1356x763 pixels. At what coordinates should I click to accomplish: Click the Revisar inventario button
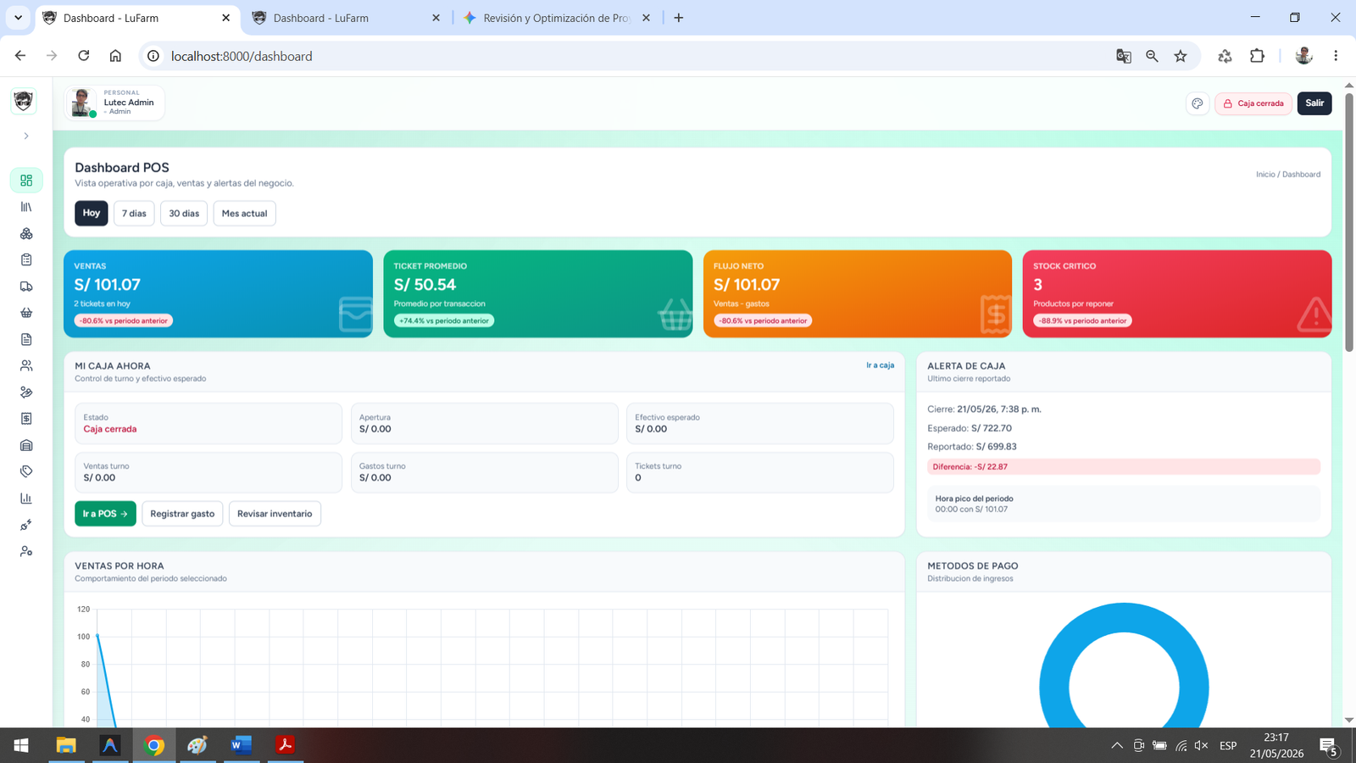(x=275, y=514)
